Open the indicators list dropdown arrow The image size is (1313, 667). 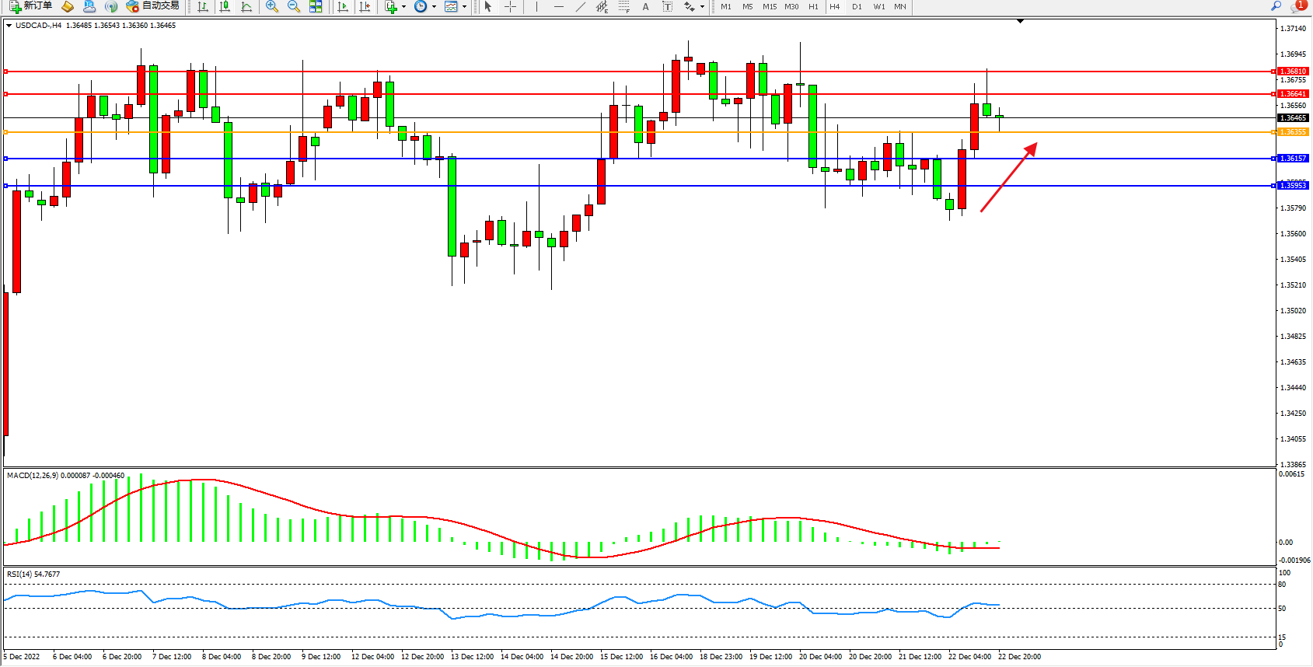click(403, 6)
